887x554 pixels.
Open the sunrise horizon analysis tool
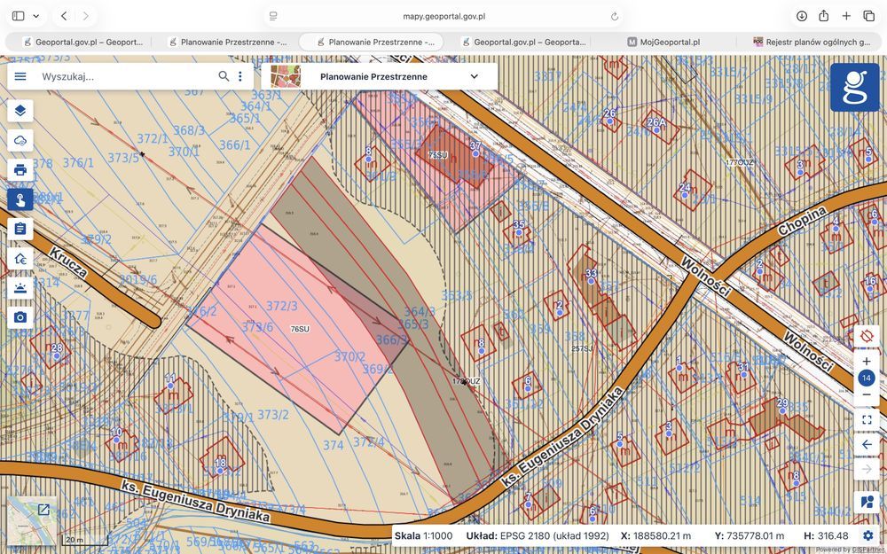click(20, 288)
